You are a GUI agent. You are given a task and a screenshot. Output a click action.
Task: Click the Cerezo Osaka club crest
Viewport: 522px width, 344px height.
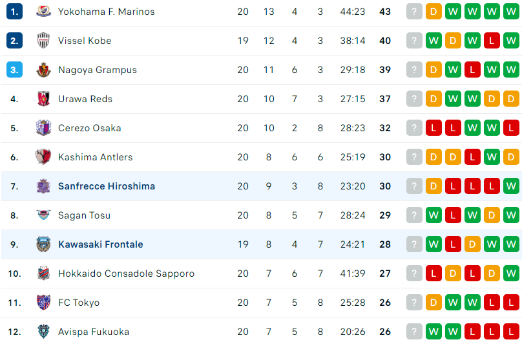[43, 128]
